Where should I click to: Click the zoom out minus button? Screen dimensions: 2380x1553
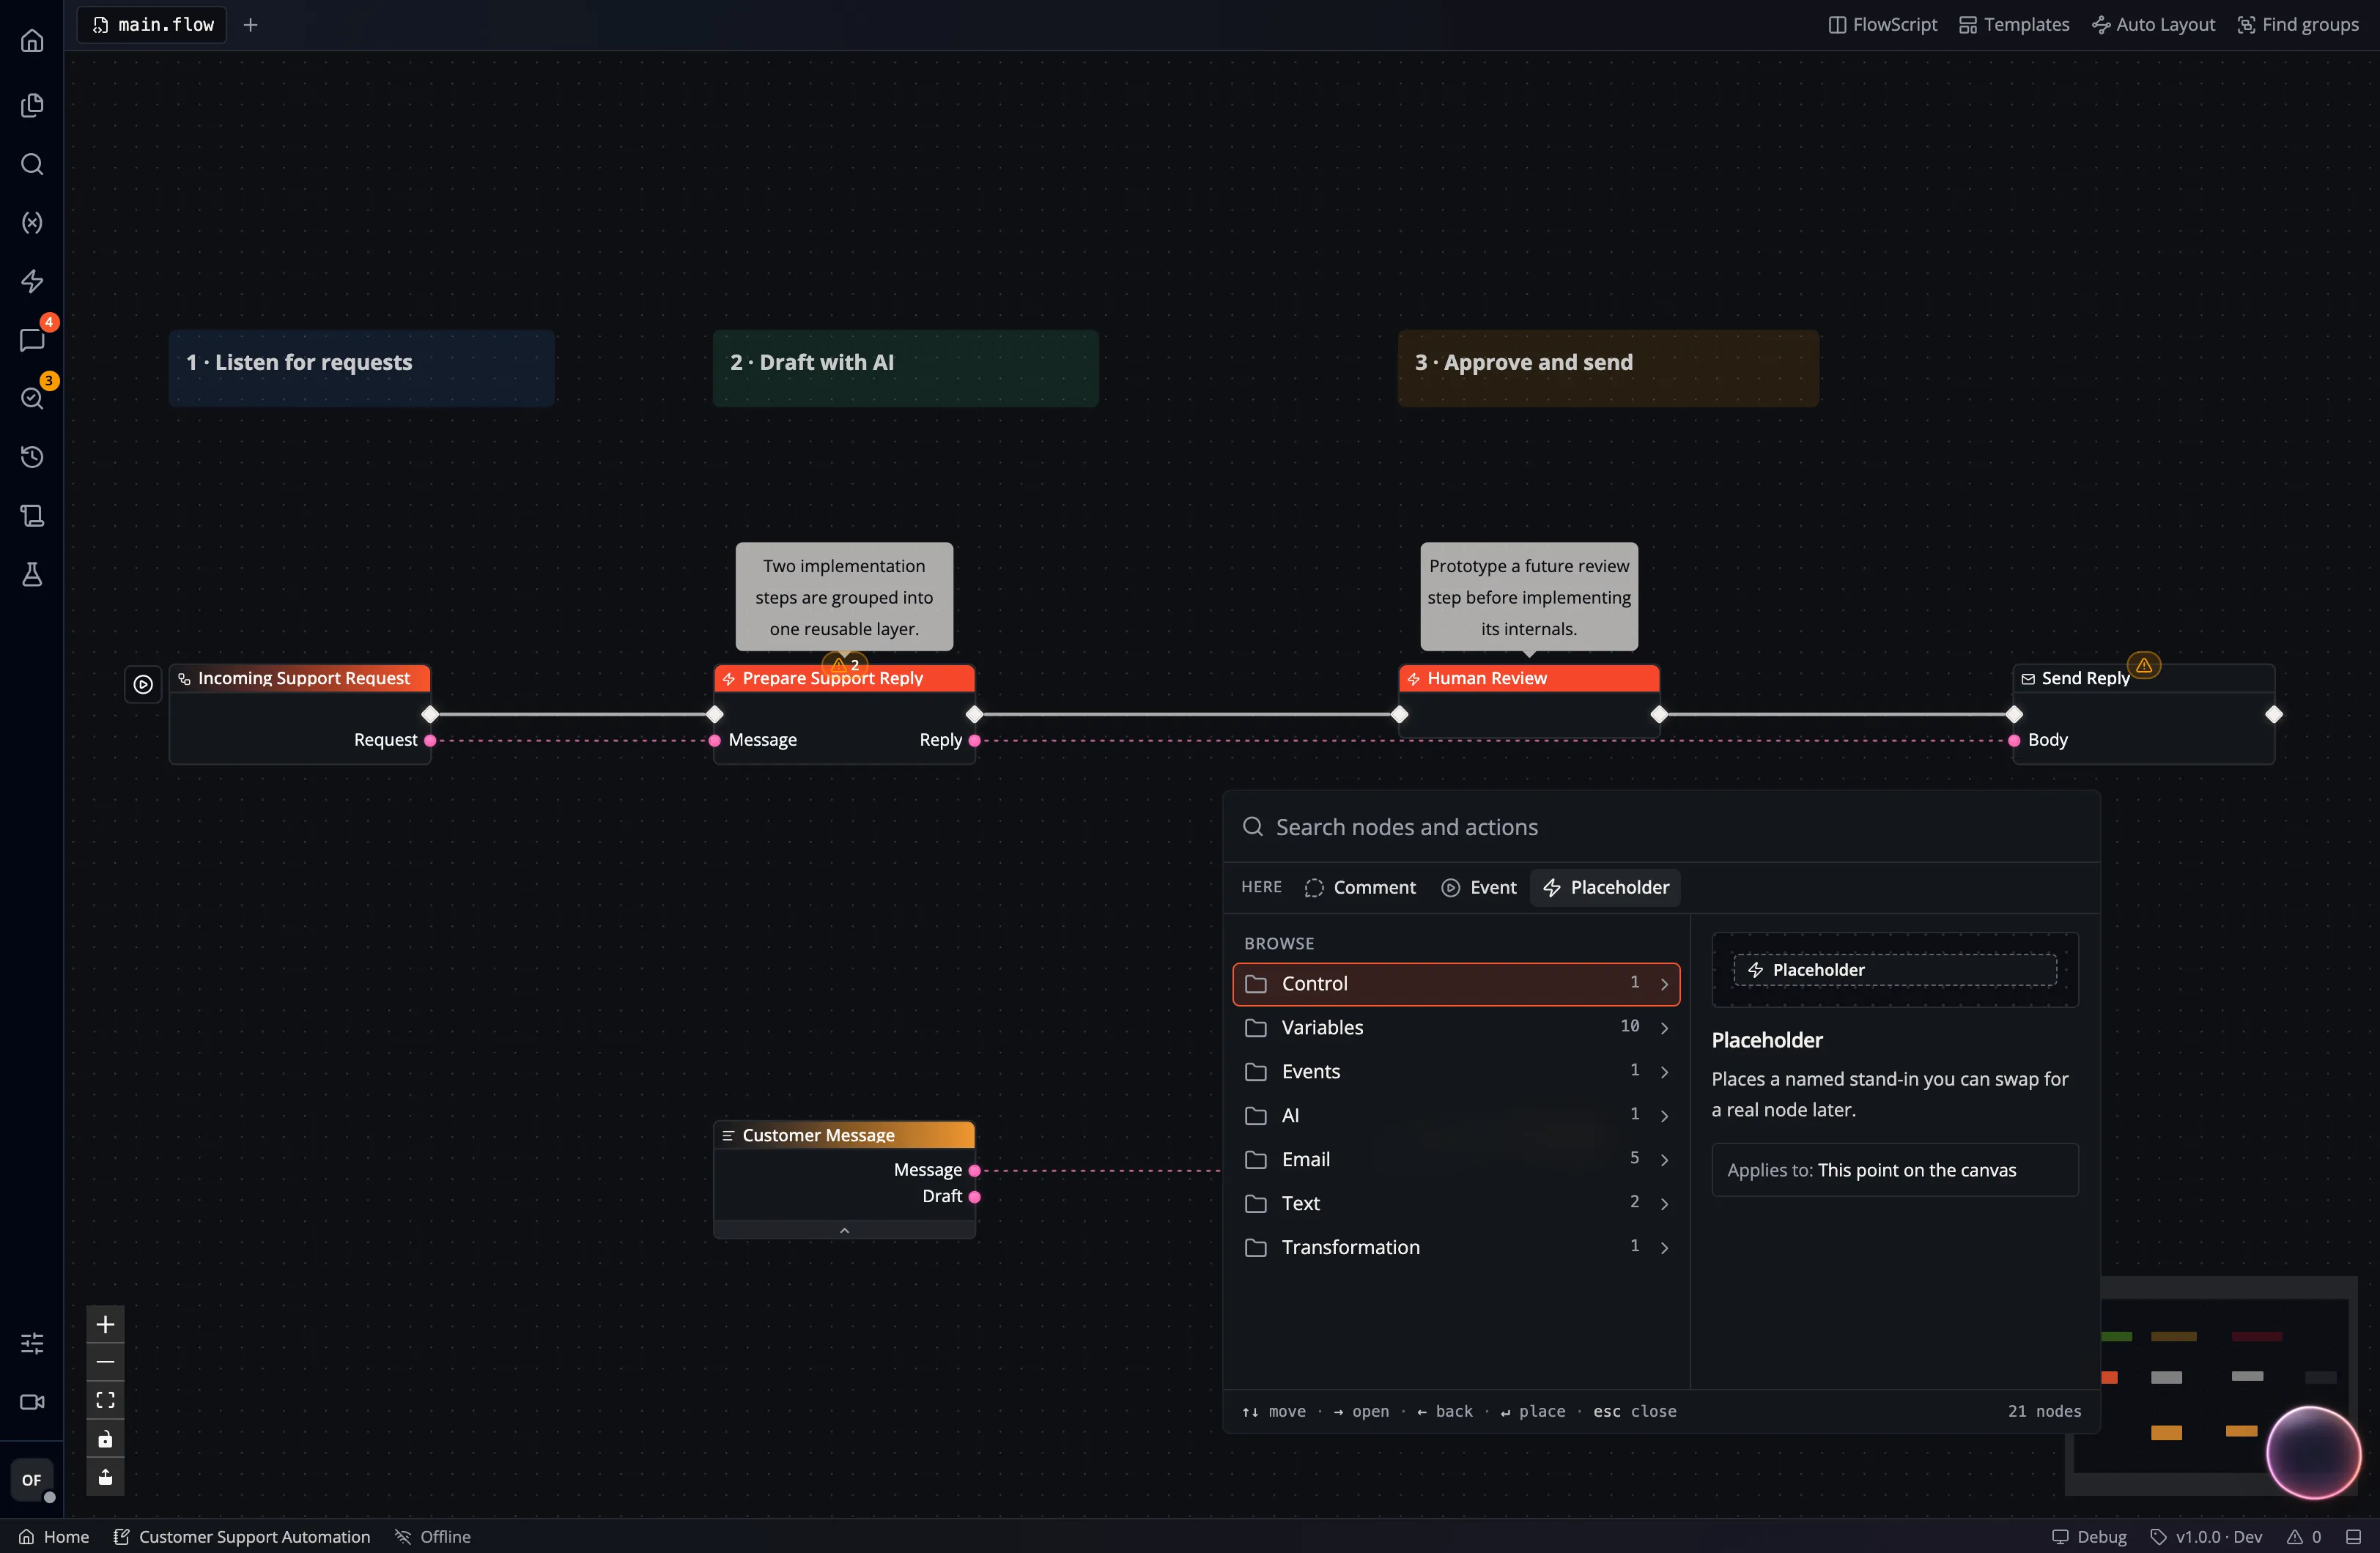tap(105, 1362)
